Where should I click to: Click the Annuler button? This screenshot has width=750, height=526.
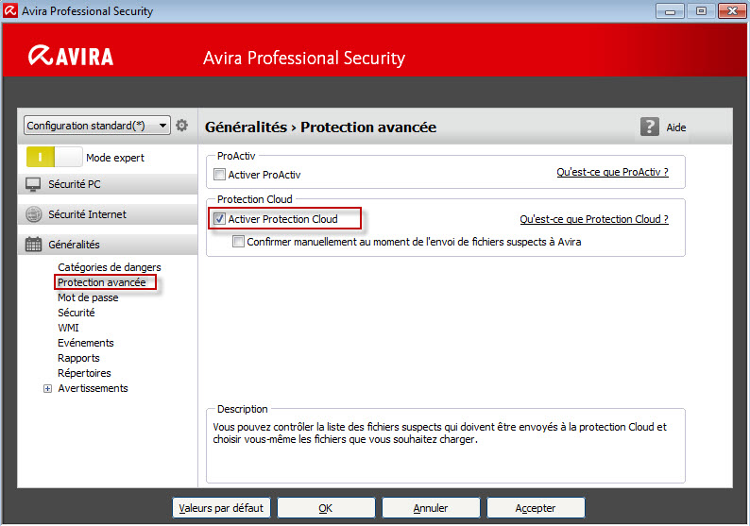pyautogui.click(x=431, y=508)
